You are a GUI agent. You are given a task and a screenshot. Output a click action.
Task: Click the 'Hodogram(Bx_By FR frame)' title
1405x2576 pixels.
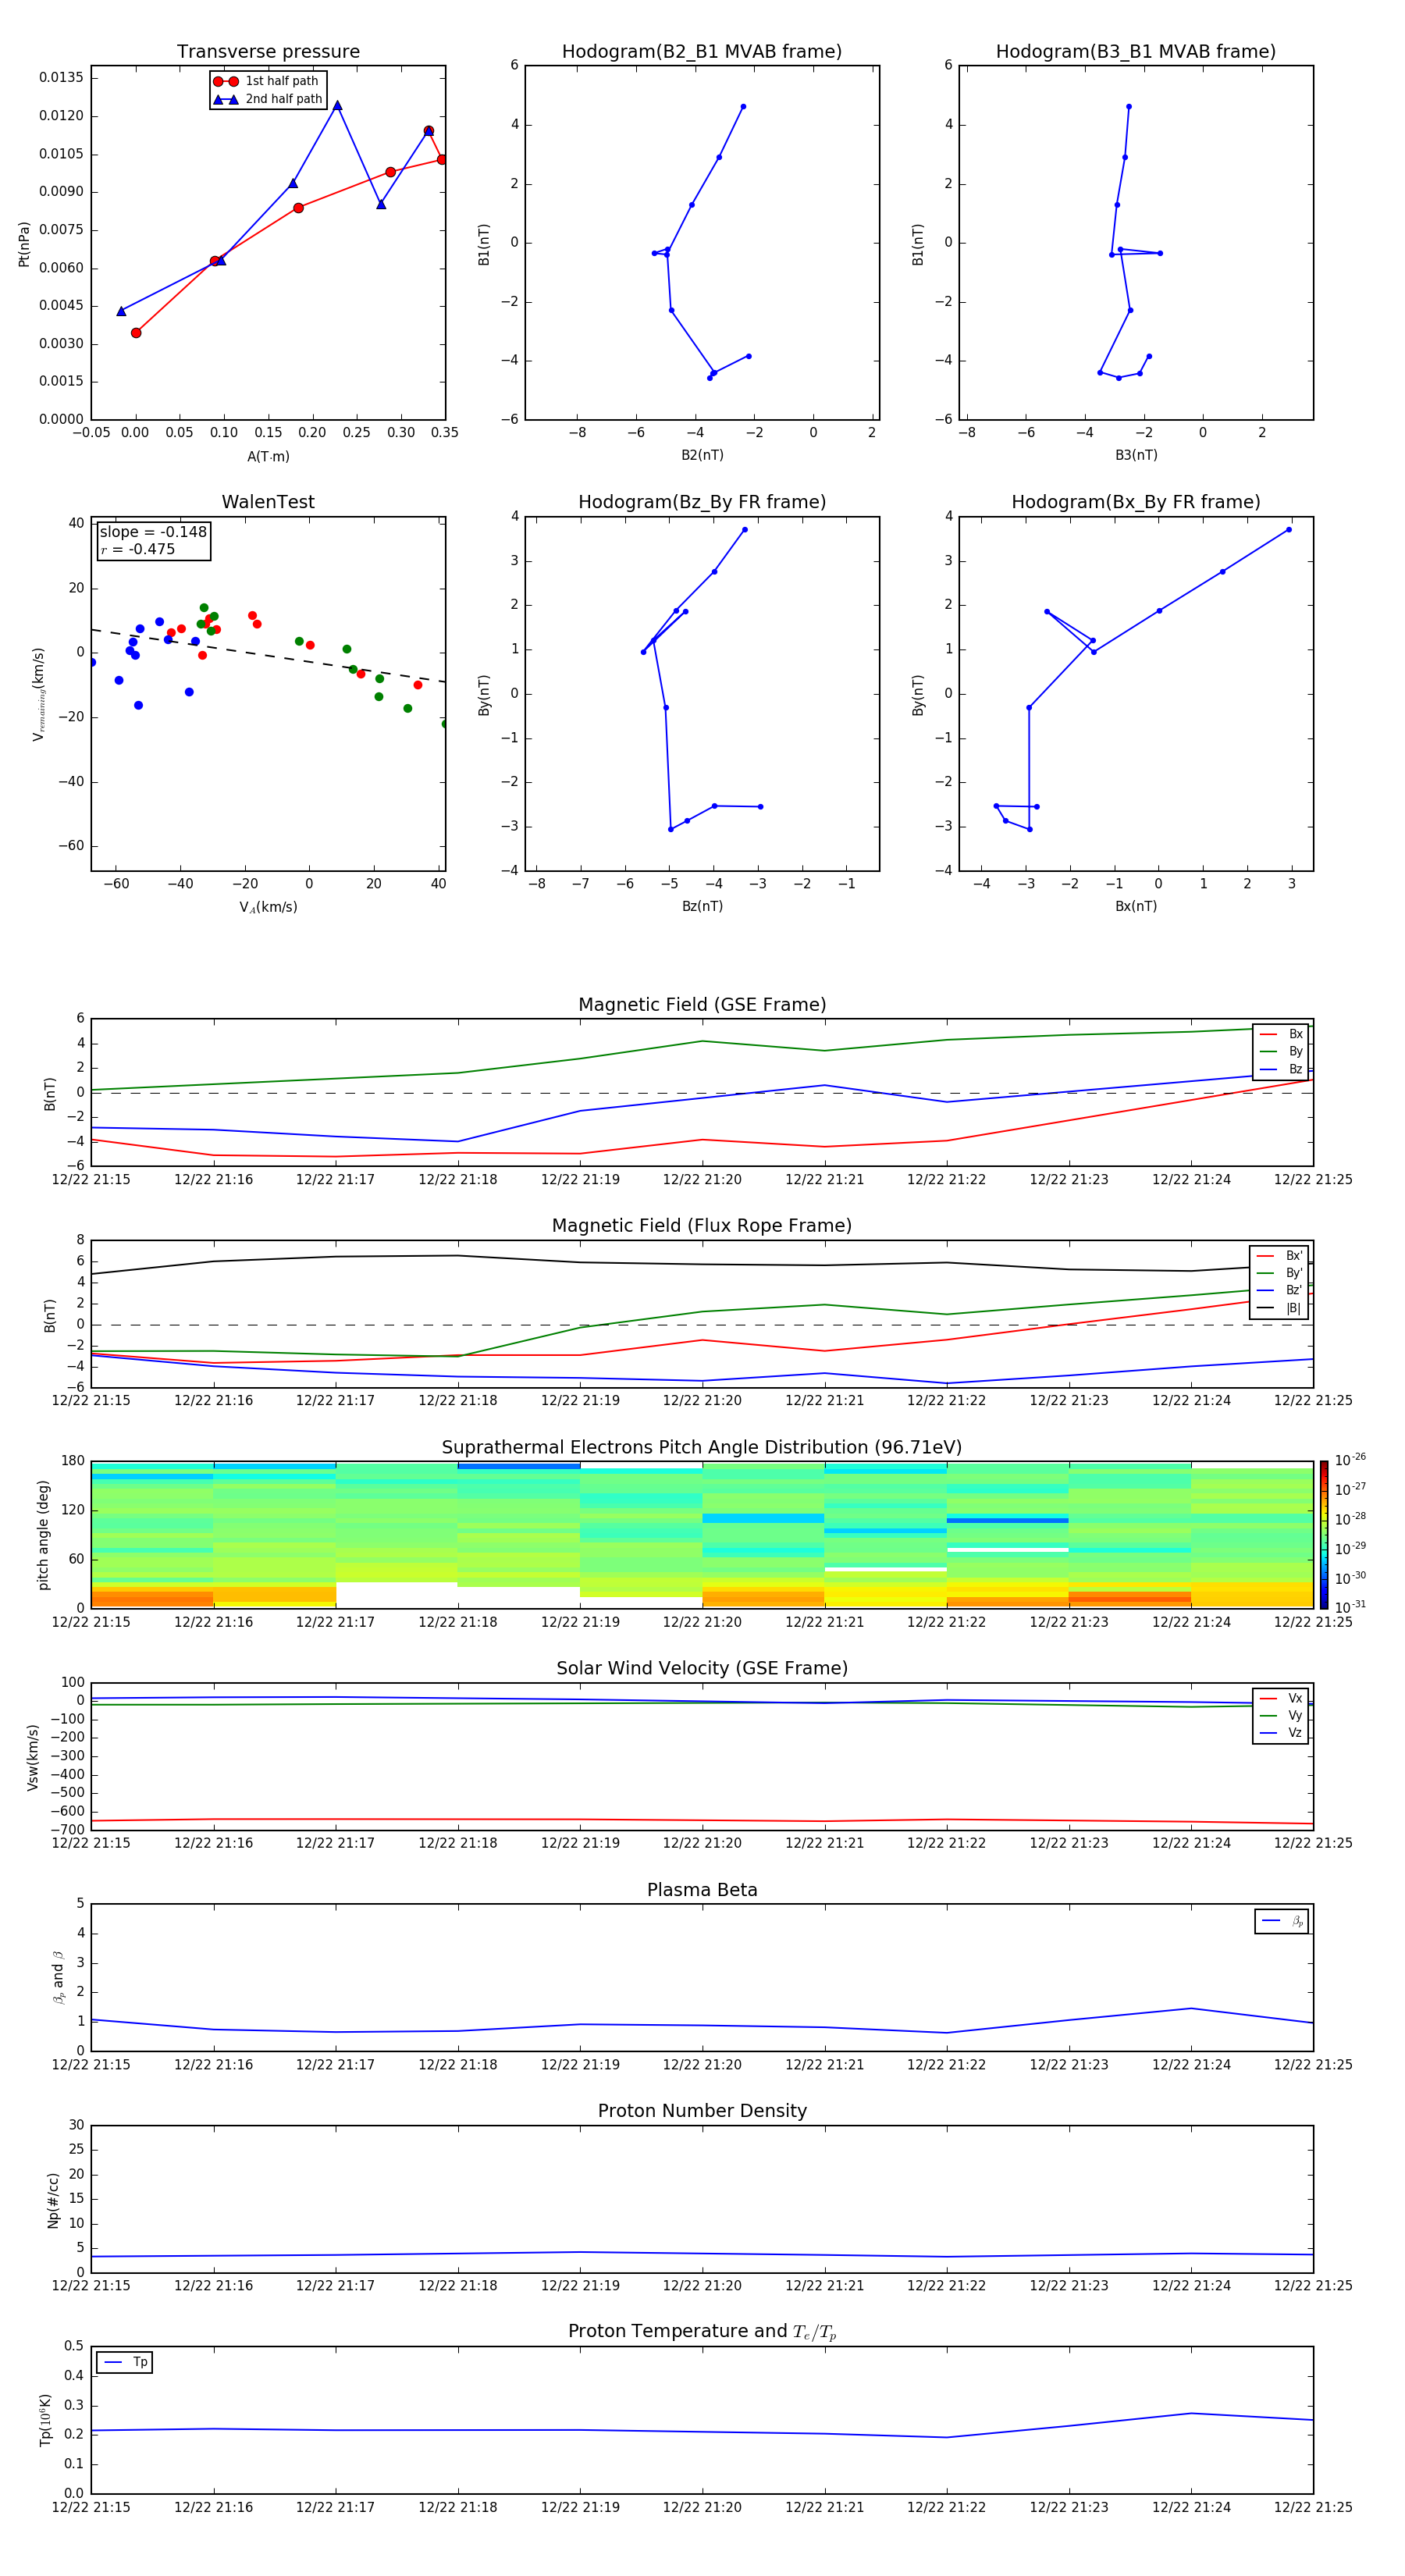tap(1136, 502)
